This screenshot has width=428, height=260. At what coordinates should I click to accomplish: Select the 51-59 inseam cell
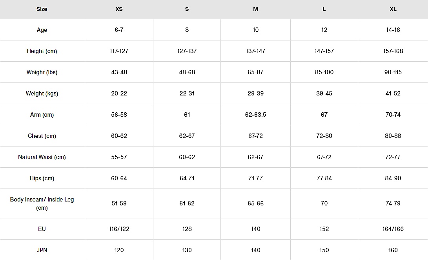[119, 203]
